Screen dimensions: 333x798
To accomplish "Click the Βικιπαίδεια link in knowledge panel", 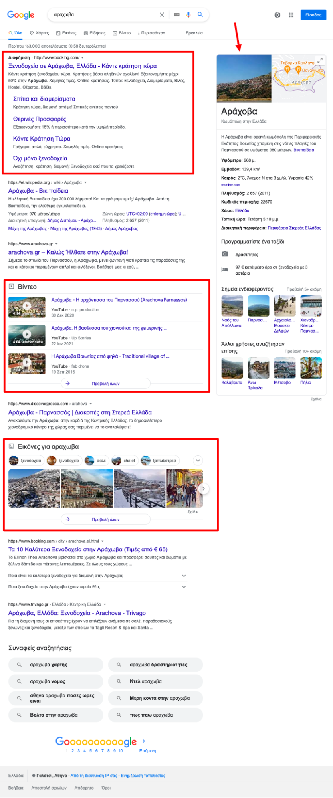I will pos(304,150).
